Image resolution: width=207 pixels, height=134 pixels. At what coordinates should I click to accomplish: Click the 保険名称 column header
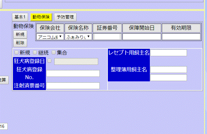(78, 28)
